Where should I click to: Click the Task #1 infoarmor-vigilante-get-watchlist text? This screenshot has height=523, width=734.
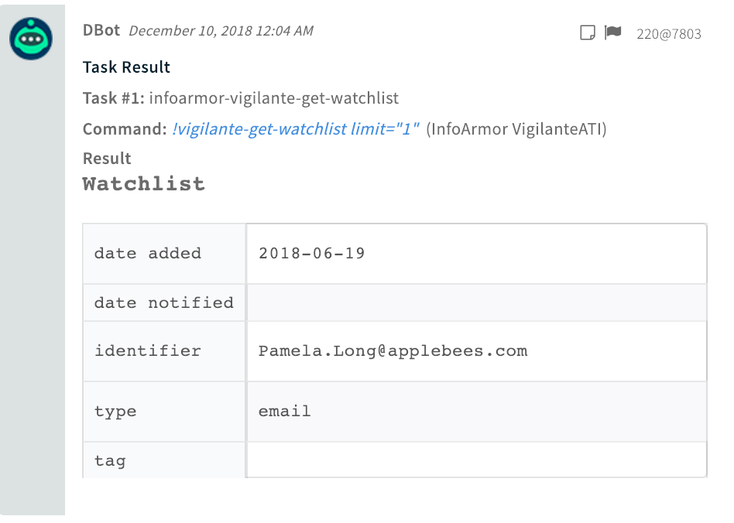240,98
